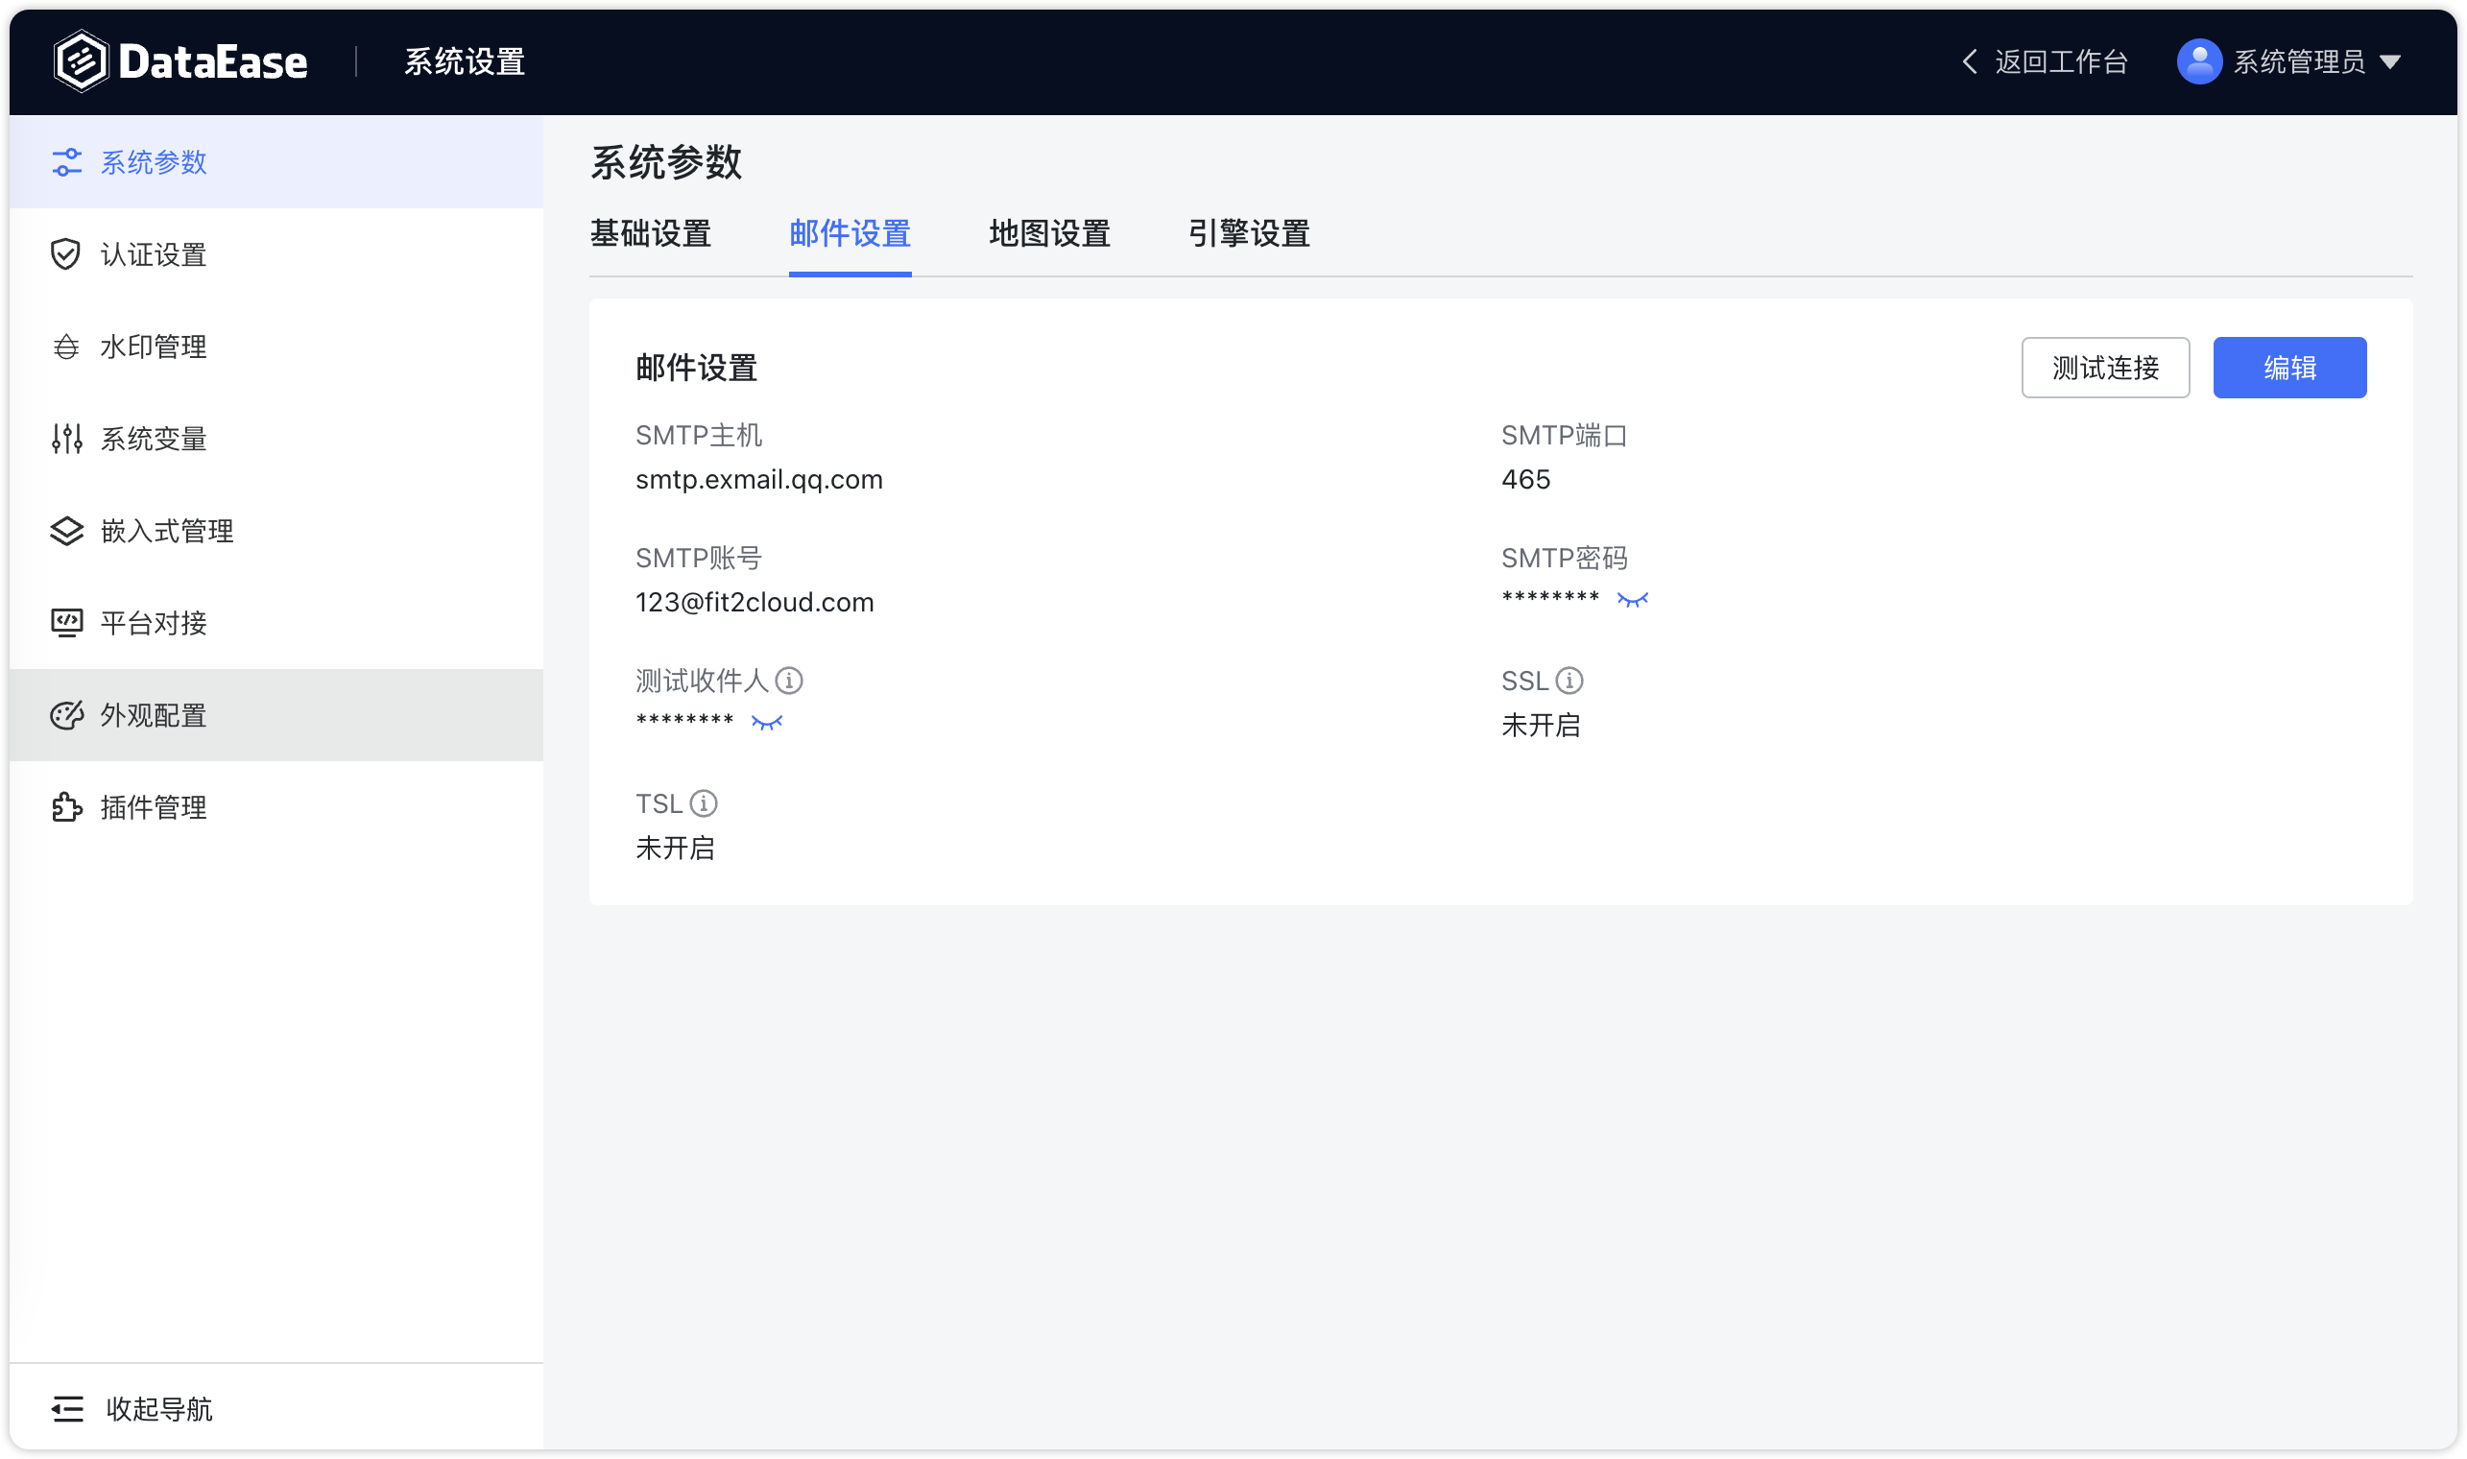2467x1459 pixels.
Task: Open 外观配置 menu item
Action: (x=276, y=715)
